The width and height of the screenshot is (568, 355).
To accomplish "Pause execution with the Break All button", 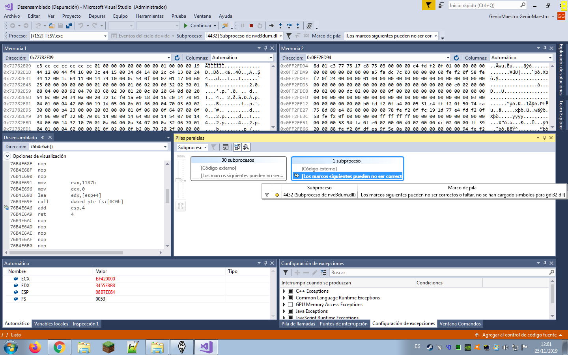I will click(x=243, y=26).
